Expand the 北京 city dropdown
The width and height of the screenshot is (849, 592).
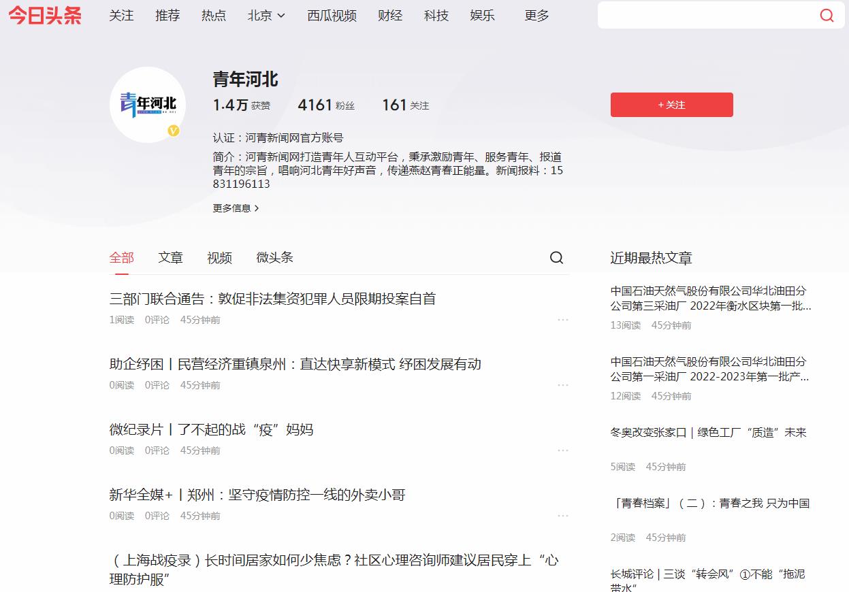(266, 16)
